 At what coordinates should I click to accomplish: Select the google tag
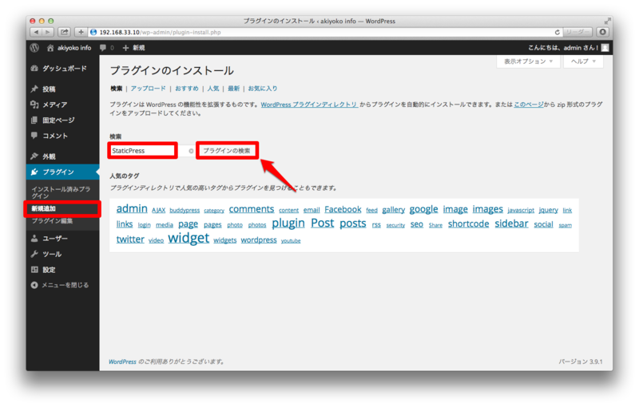[423, 209]
